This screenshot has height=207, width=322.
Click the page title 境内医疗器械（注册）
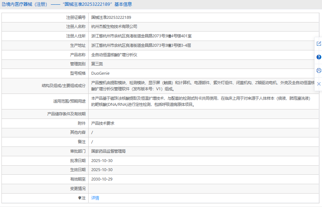click(x=27, y=4)
